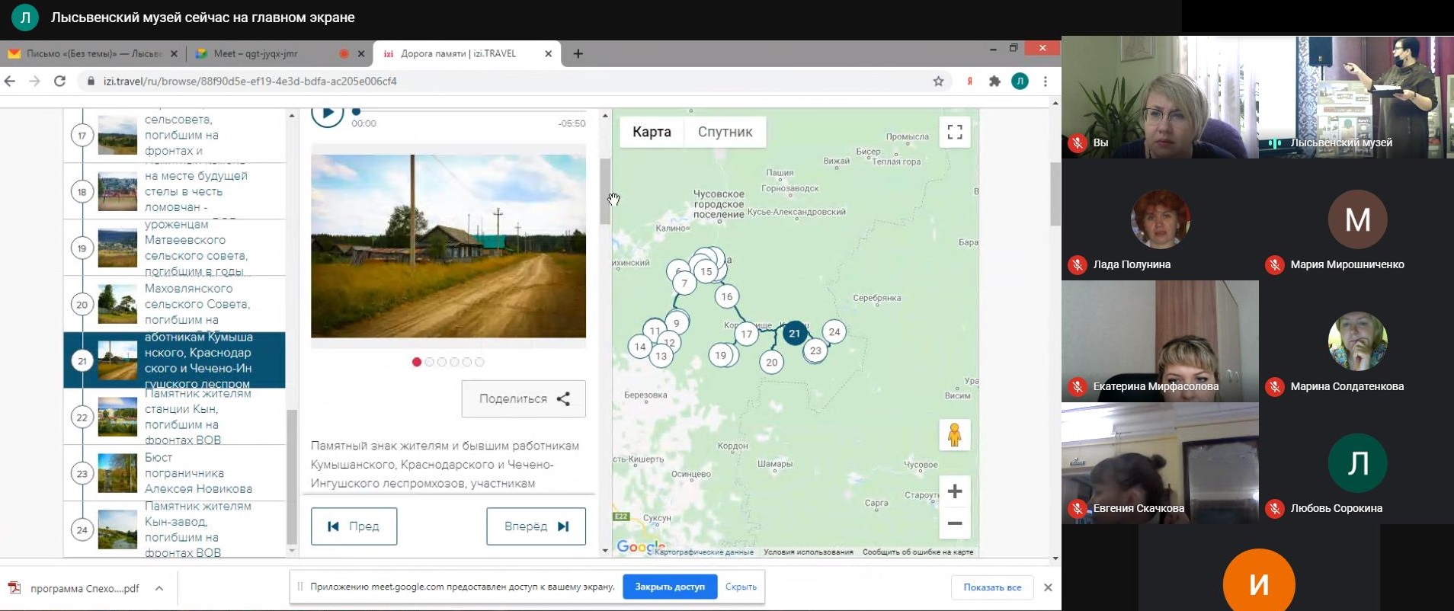1454x611 pixels.
Task: Click the Street View pegman icon
Action: [x=954, y=435]
